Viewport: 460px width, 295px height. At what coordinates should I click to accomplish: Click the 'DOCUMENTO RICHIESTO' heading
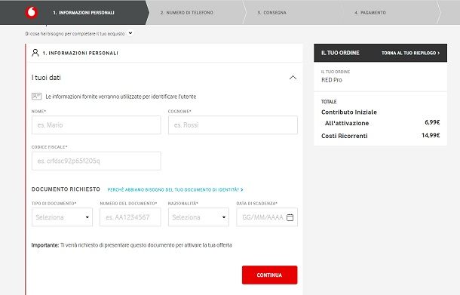click(66, 189)
